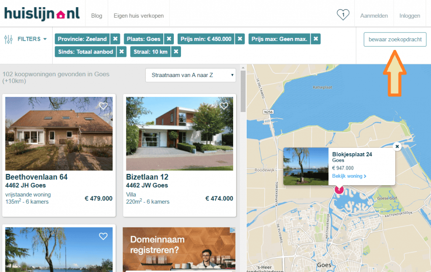Image resolution: width=431 pixels, height=272 pixels.
Task: Click the € 947.000 popup price
Action: pos(343,168)
